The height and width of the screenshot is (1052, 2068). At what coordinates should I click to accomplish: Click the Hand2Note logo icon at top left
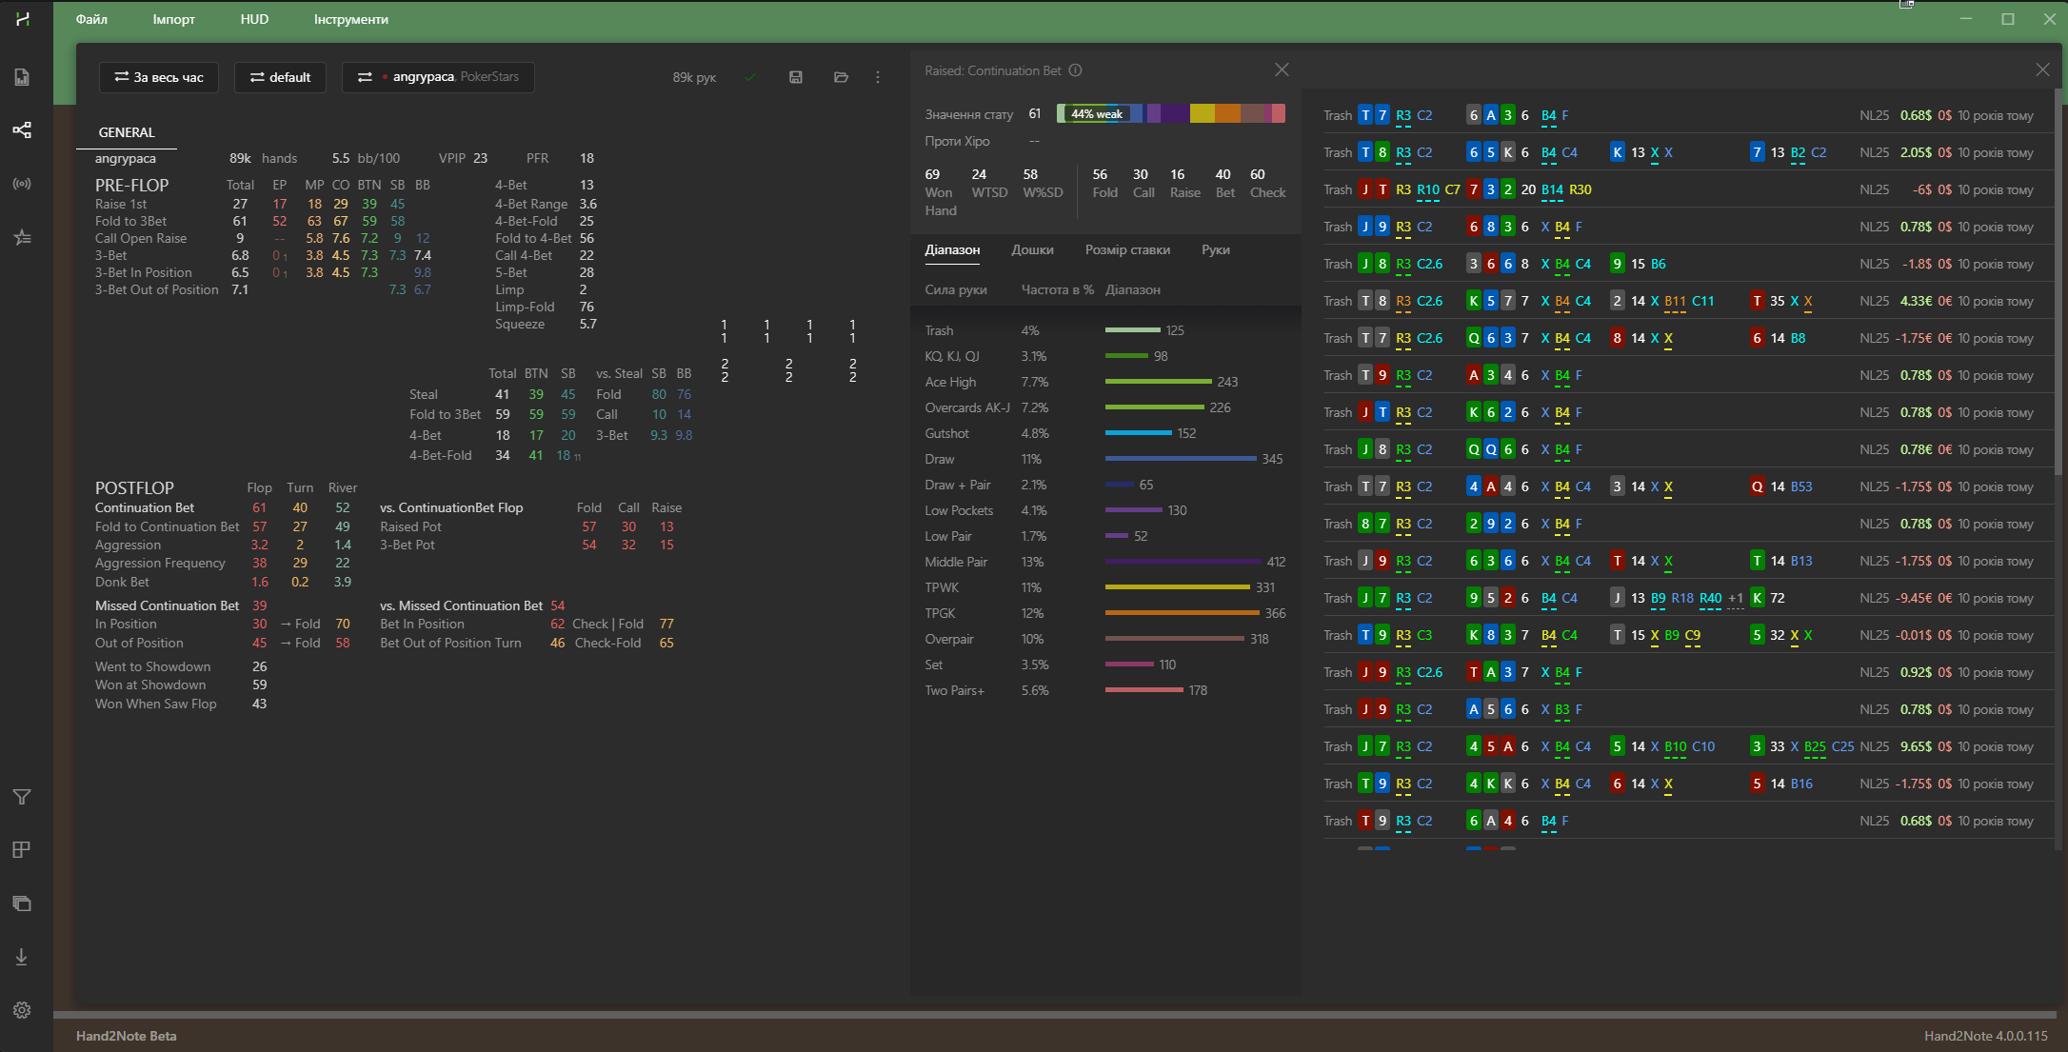coord(22,19)
